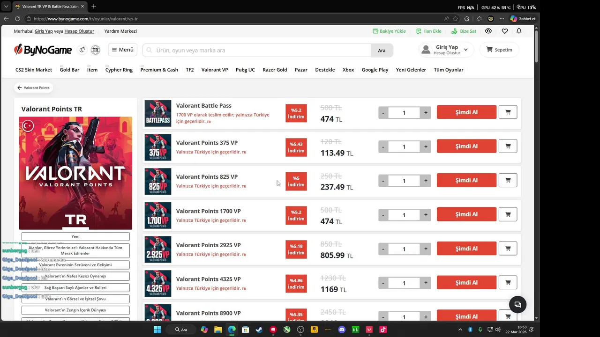Click Şimdi Al for Valorant Points 1700 VP
The height and width of the screenshot is (337, 600).
pyautogui.click(x=466, y=214)
